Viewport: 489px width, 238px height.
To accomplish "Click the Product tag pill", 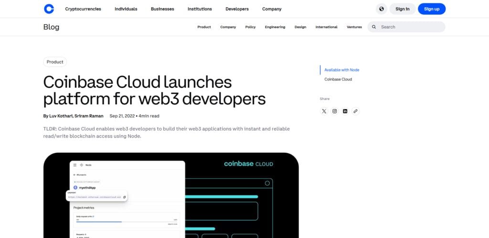I will [55, 62].
